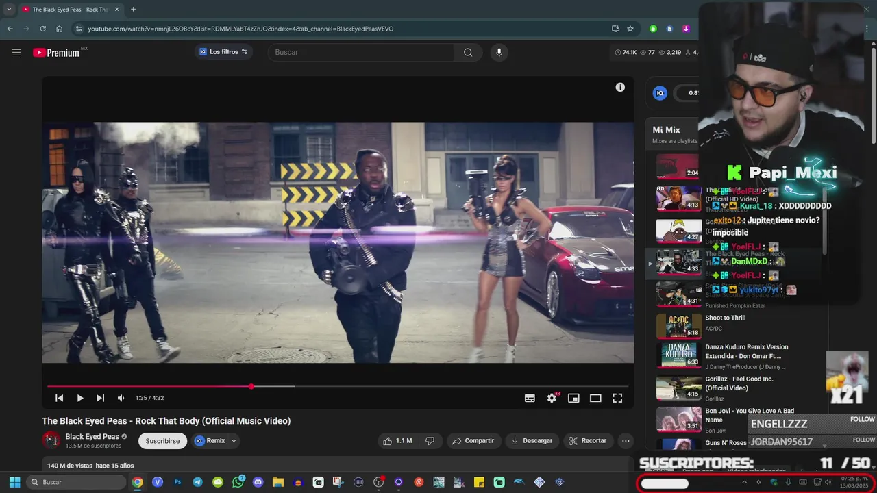The image size is (877, 493).
Task: Open the video info card icon
Action: [620, 87]
